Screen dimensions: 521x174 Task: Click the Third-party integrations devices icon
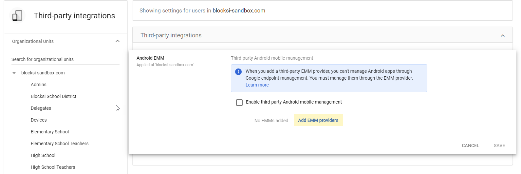click(x=17, y=16)
